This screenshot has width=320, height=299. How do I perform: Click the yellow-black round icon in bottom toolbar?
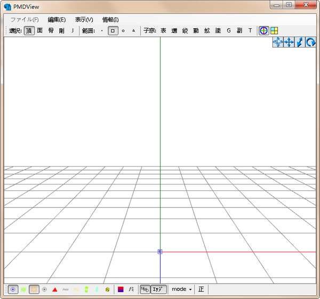[x=107, y=289]
